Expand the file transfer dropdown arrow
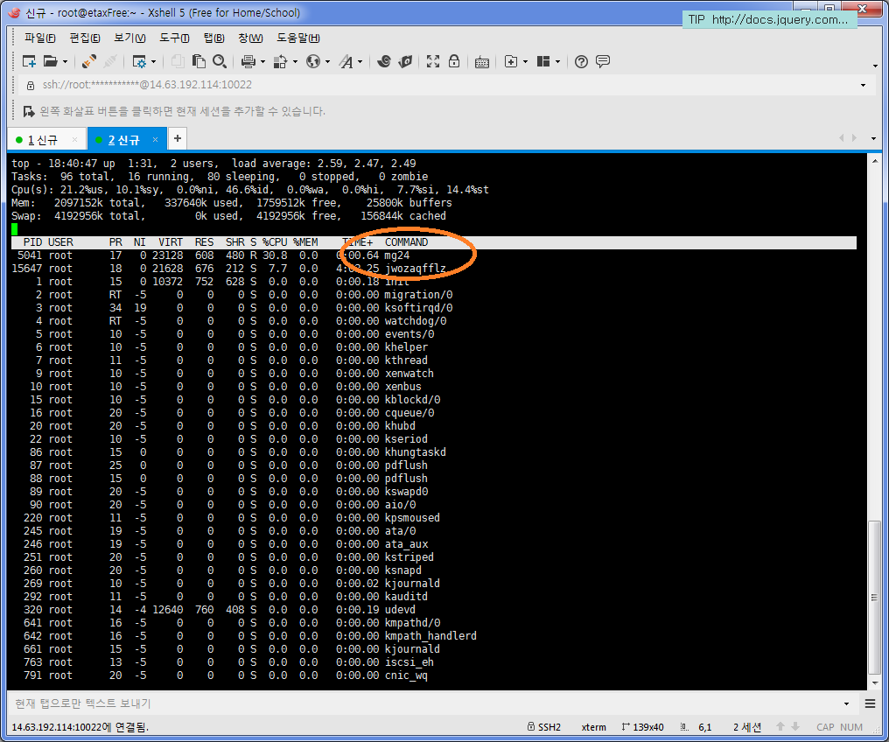 [x=296, y=62]
